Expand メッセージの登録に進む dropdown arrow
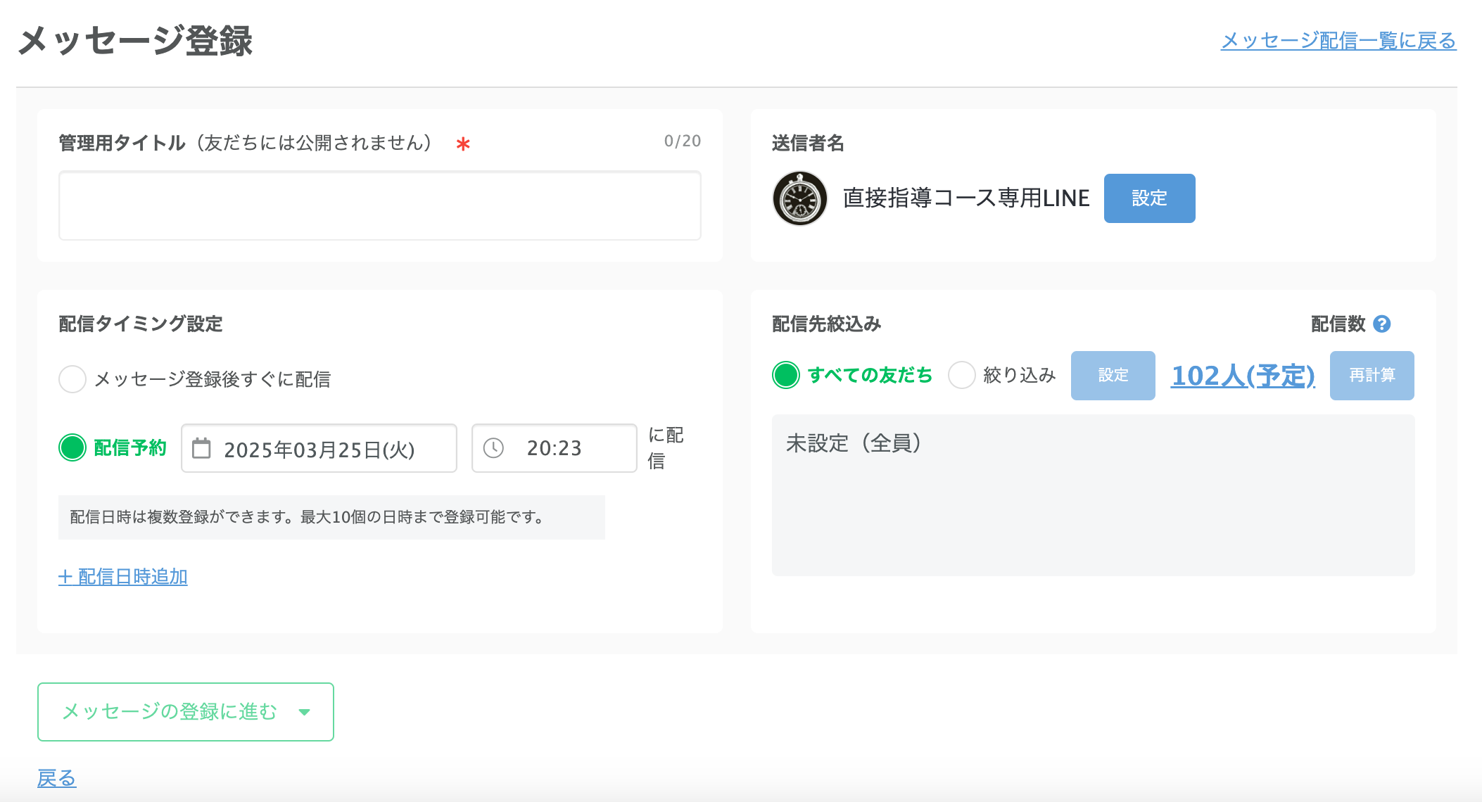The width and height of the screenshot is (1482, 802). click(305, 712)
